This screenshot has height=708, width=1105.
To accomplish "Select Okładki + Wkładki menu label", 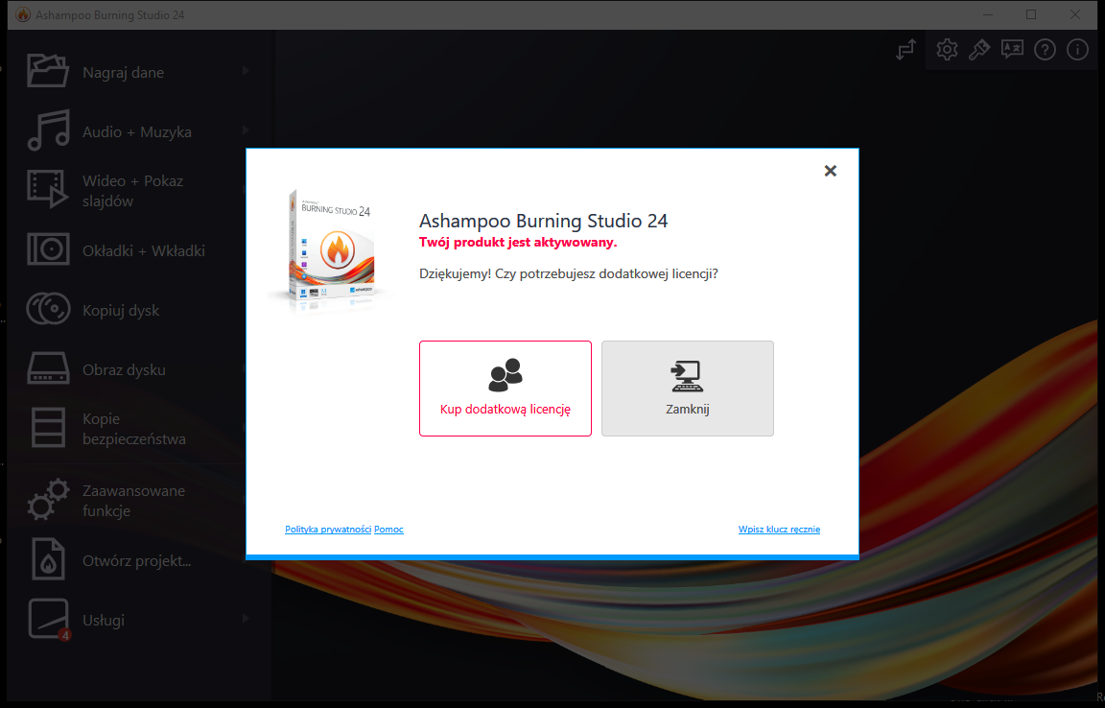I will [x=144, y=250].
